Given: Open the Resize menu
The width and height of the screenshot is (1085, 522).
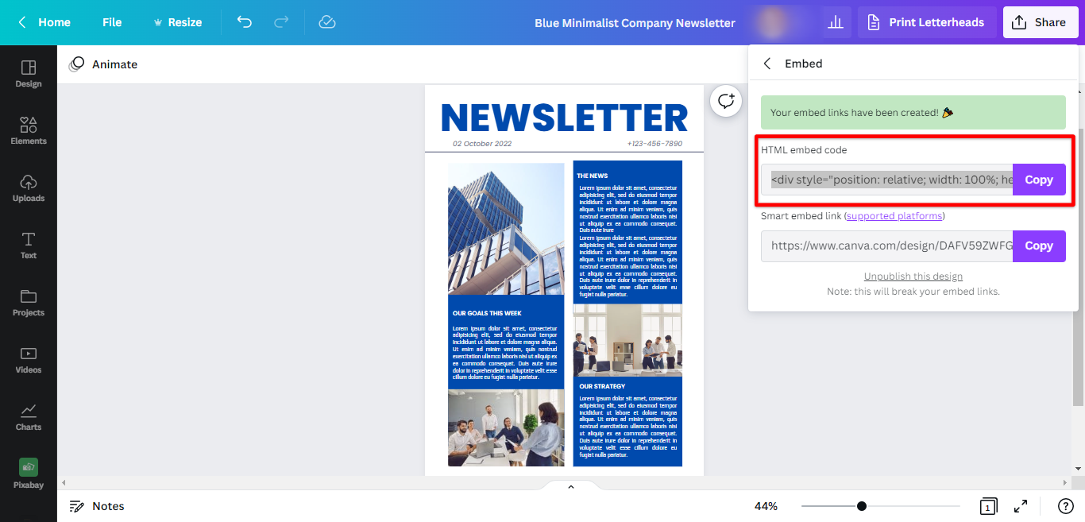Looking at the screenshot, I should (x=178, y=22).
